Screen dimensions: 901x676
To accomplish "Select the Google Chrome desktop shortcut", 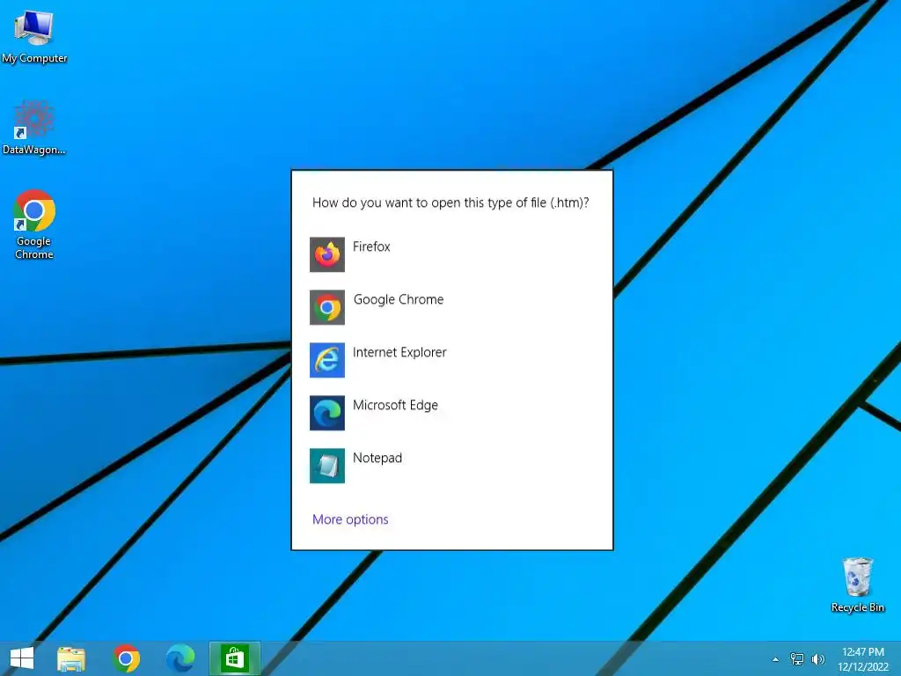I will [34, 224].
